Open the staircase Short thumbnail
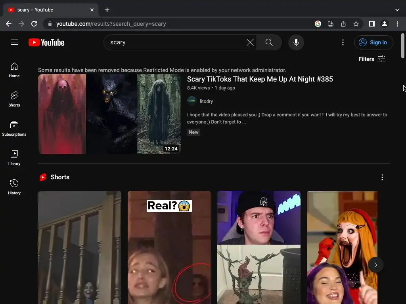Screen dimensions: 406x304 [x=79, y=247]
